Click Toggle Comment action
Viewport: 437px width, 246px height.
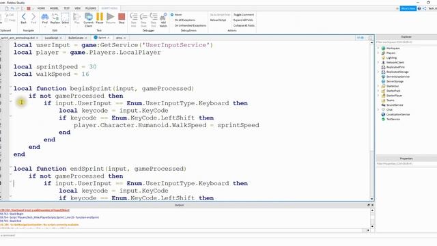[x=244, y=14]
